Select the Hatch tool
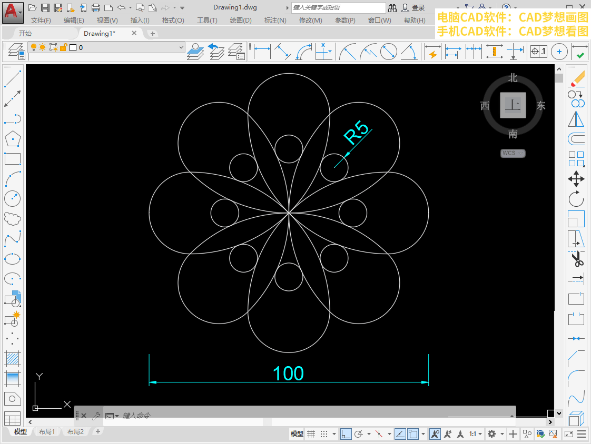 (x=13, y=358)
